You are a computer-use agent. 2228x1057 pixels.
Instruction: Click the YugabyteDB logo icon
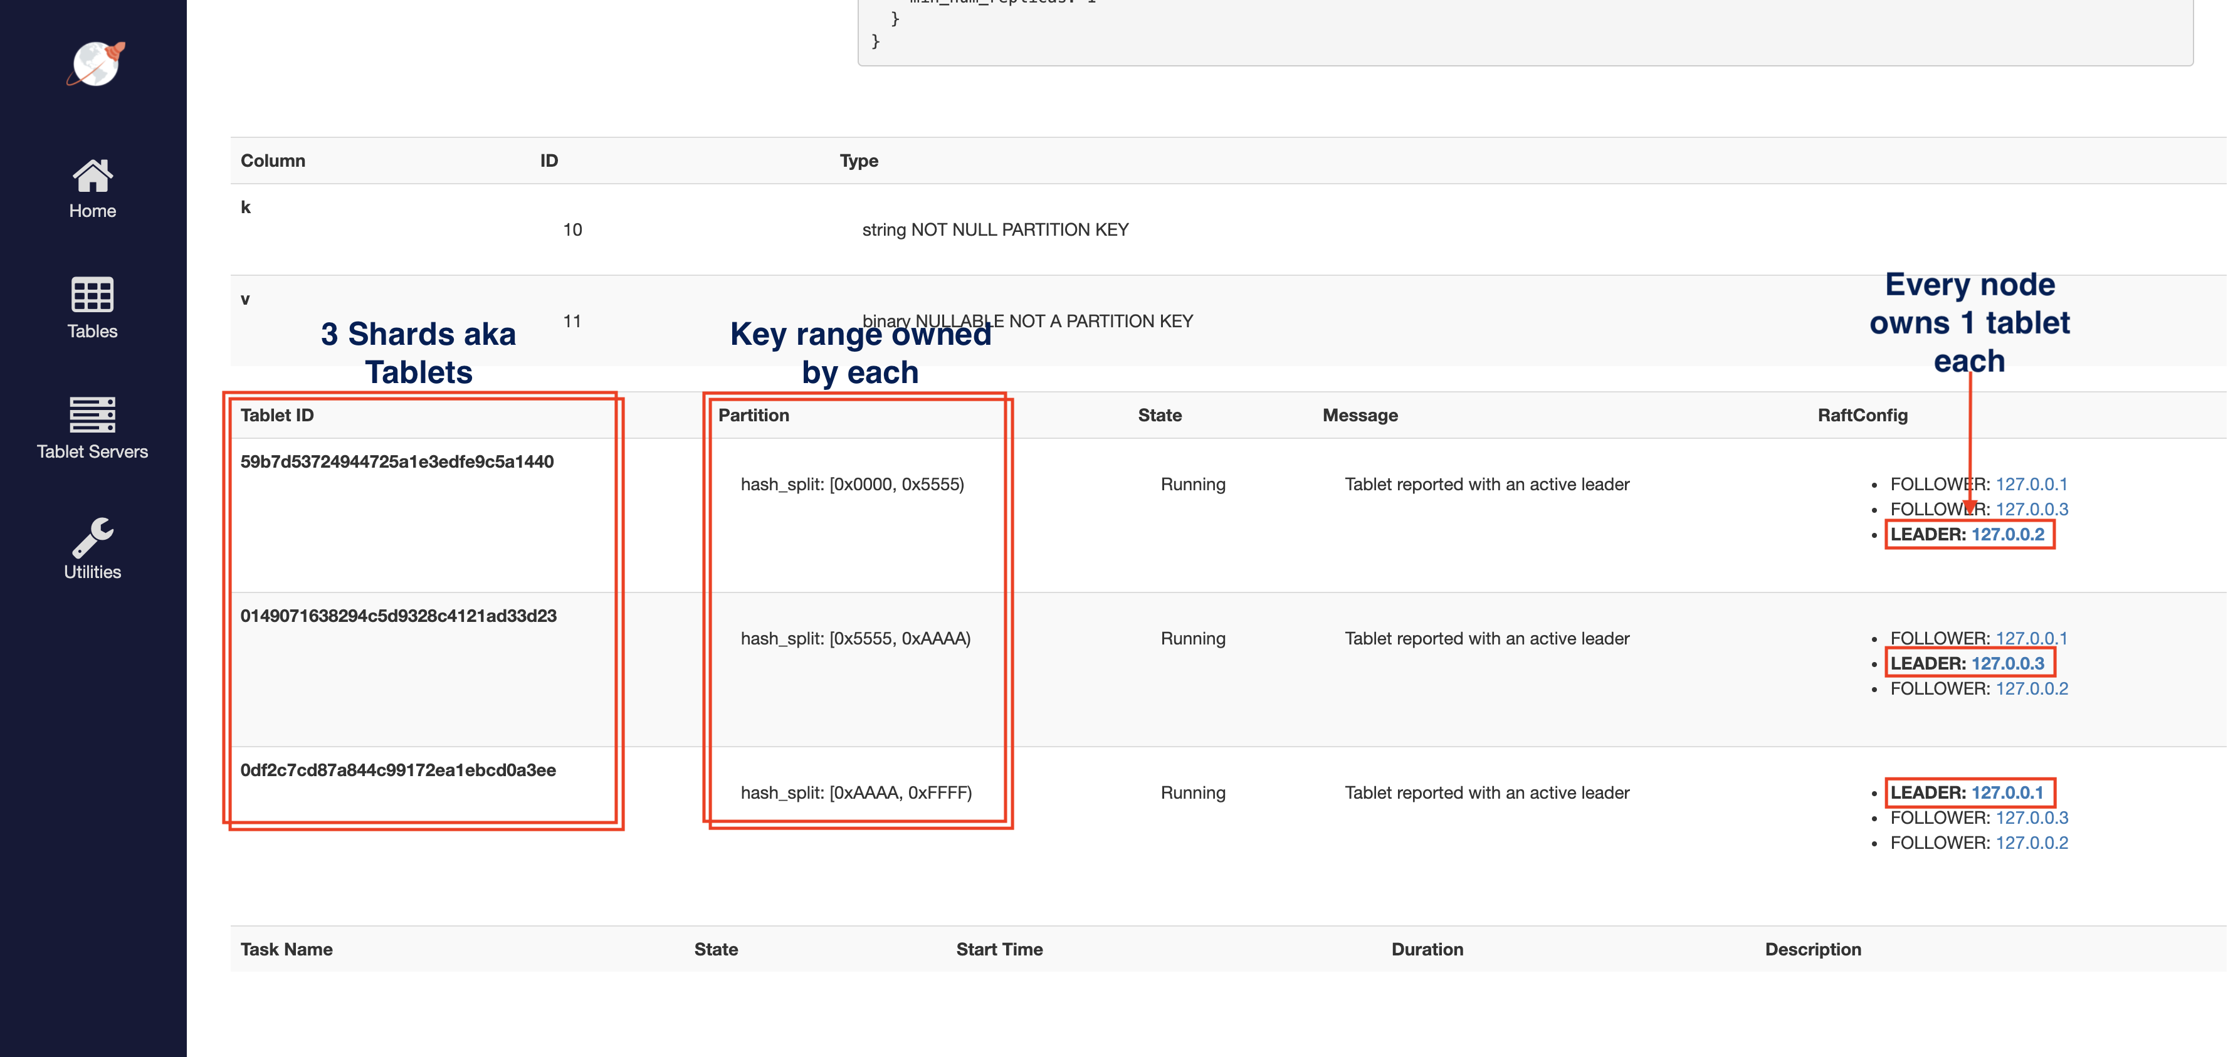[x=95, y=64]
